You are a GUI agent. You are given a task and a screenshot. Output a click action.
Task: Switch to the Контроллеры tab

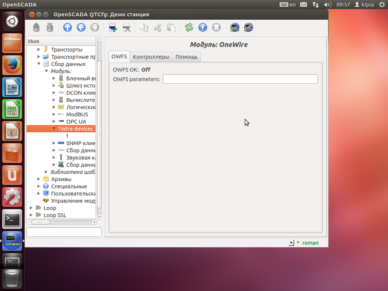point(151,57)
